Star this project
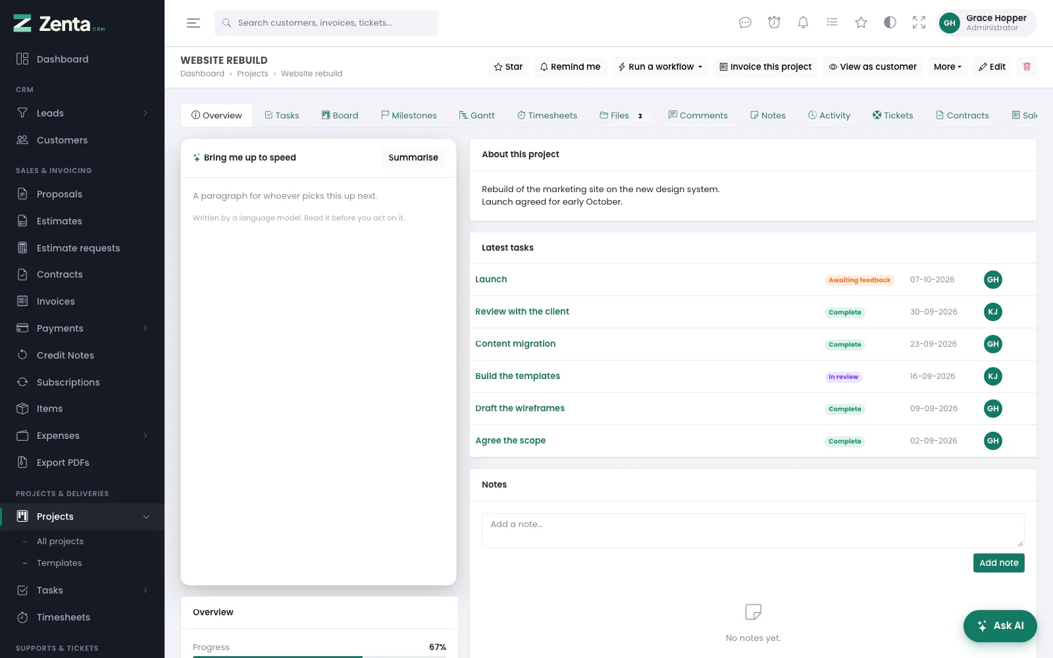 point(508,66)
